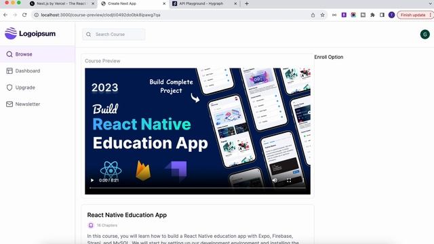Toggle the browser side panel
Viewport: 434px width, 244px height.
point(382,15)
